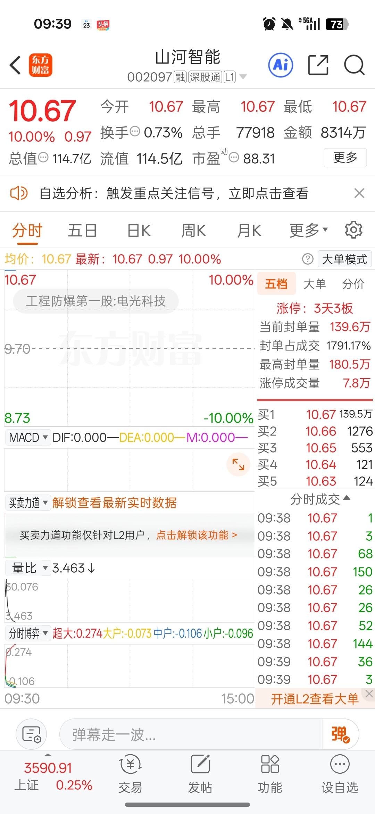The width and height of the screenshot is (375, 814).
Task: Expand stock code dropdown arrow
Action: [x=243, y=77]
